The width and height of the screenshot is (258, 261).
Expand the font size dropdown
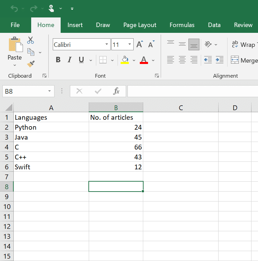(x=130, y=44)
